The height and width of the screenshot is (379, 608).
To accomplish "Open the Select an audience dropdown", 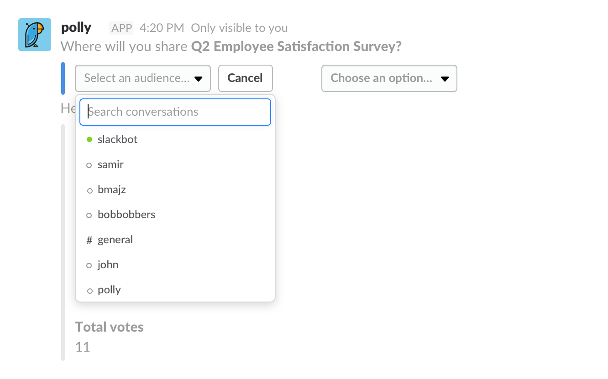I will coord(142,78).
